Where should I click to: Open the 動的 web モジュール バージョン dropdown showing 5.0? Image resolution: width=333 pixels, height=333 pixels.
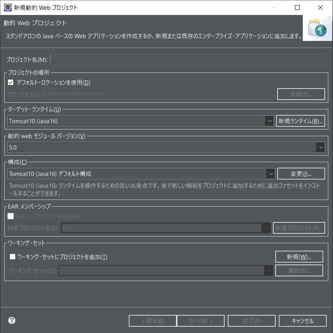coord(166,147)
